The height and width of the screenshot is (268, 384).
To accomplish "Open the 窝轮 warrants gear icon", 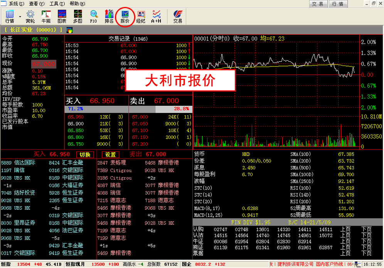I will click(x=30, y=16).
